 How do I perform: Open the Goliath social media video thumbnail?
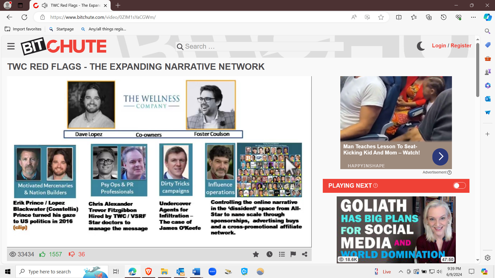tap(396, 230)
